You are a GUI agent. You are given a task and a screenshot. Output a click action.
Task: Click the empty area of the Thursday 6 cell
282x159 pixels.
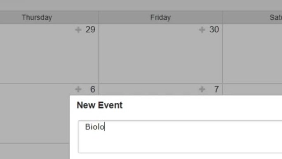click(35, 115)
